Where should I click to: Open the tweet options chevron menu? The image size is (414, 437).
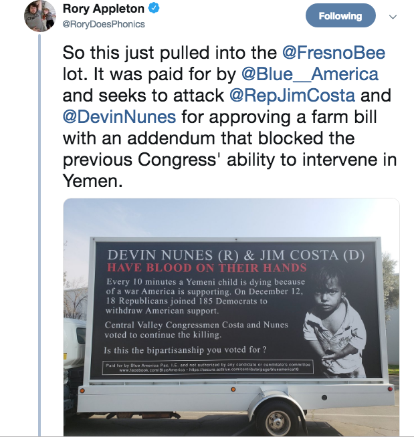point(393,17)
